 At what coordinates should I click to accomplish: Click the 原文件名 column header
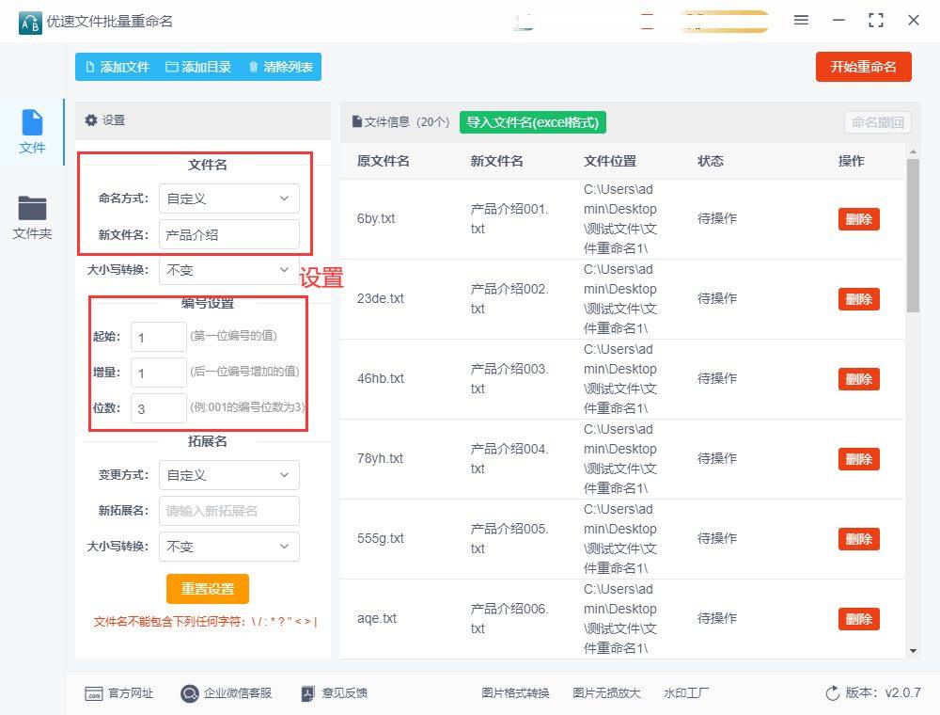pyautogui.click(x=384, y=161)
